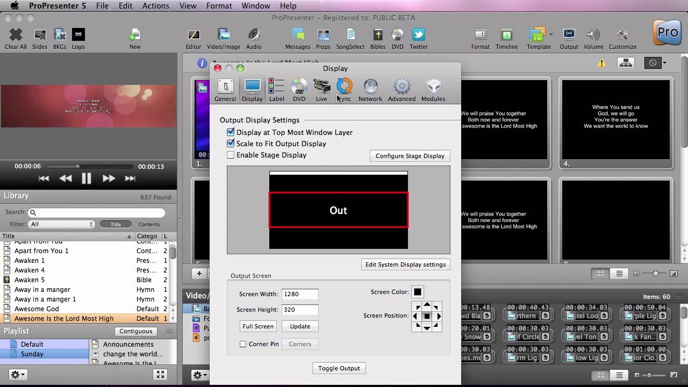Open the Modules preferences pane

tap(433, 90)
